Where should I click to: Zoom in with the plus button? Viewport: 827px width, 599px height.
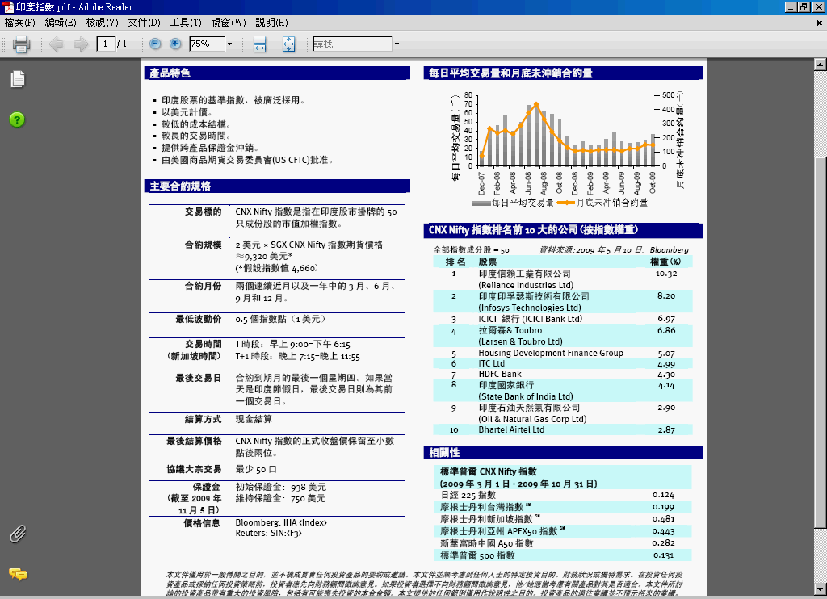(175, 44)
